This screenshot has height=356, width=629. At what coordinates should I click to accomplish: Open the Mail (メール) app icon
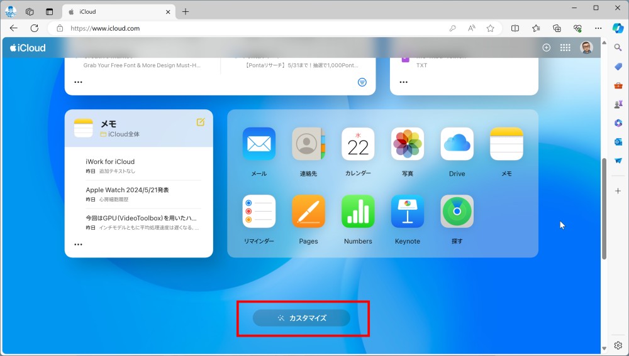(259, 144)
